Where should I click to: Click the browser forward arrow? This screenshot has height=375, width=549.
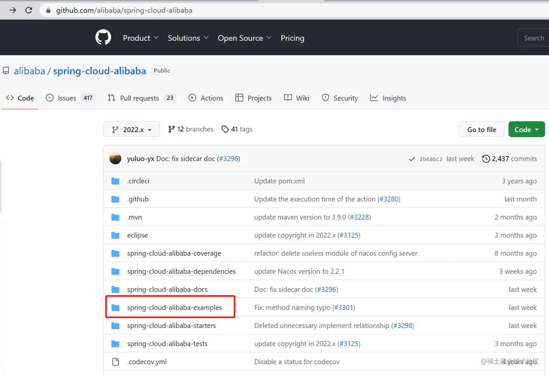[13, 10]
